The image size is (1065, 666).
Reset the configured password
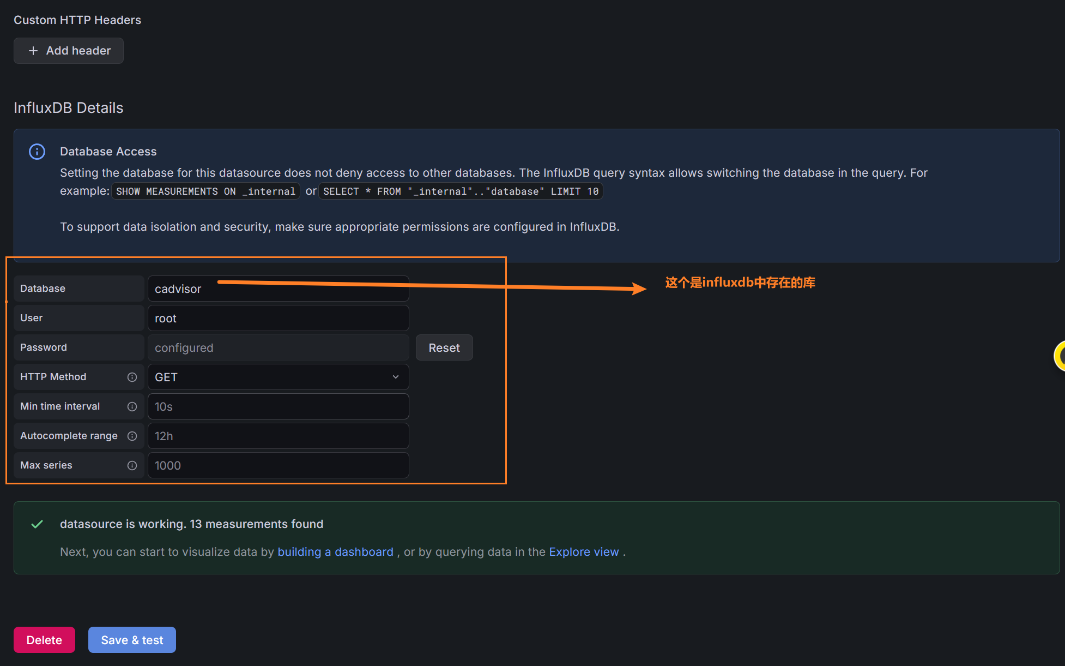tap(444, 347)
